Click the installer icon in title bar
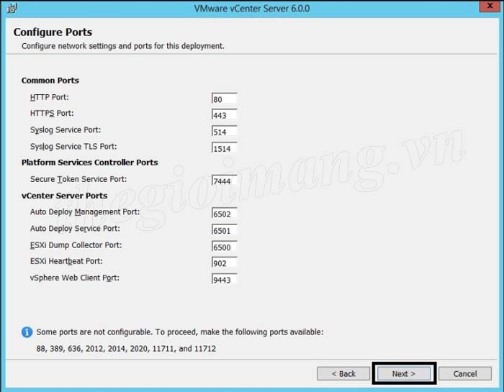504x392 pixels. (12, 8)
